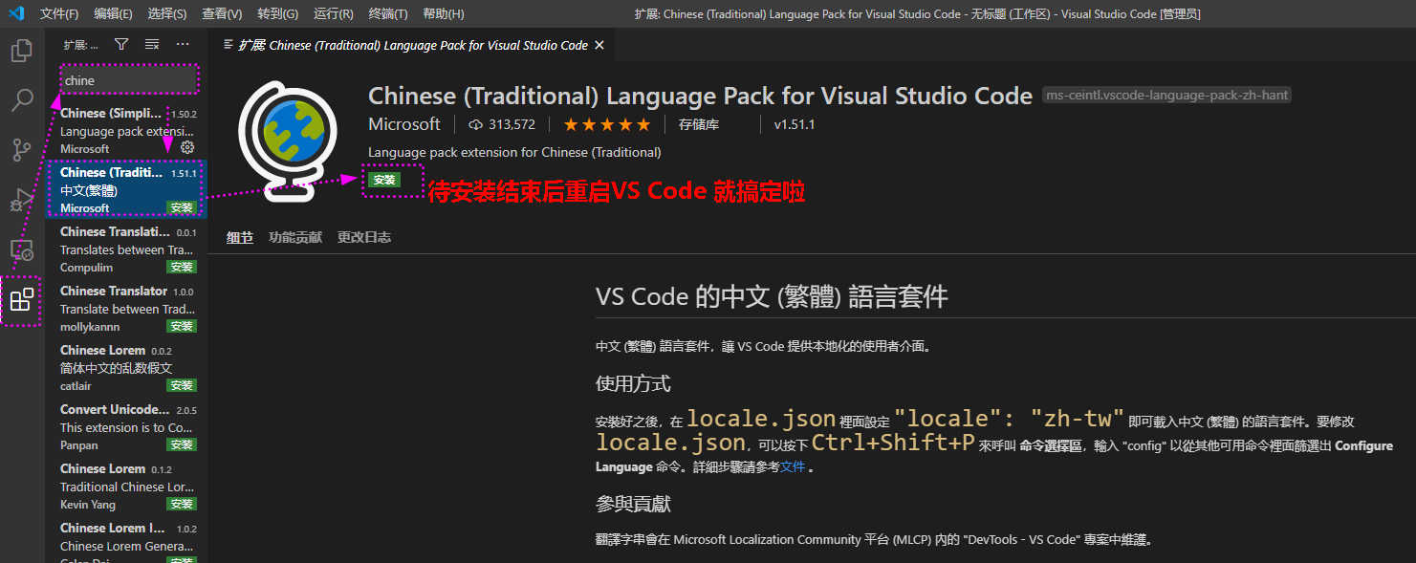Screen dimensions: 1416x563
Task: Install the Convert Unicode extension by Panpan
Action: click(182, 444)
